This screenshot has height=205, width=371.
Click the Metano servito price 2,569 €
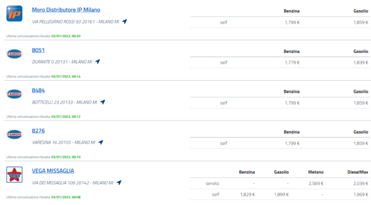pos(316,183)
